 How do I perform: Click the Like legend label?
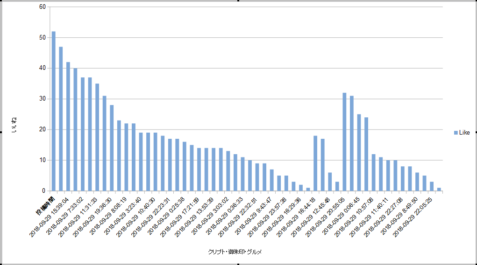point(464,133)
